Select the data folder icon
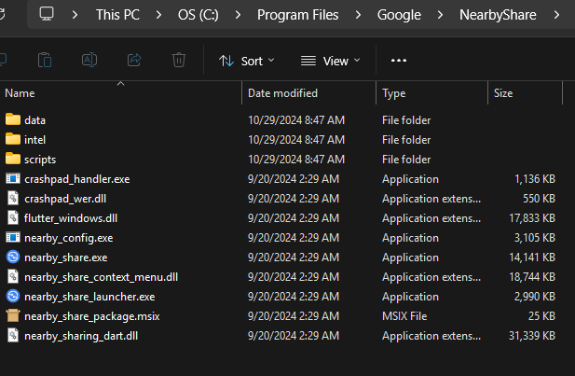Viewport: 575px width, 376px height. pyautogui.click(x=13, y=119)
